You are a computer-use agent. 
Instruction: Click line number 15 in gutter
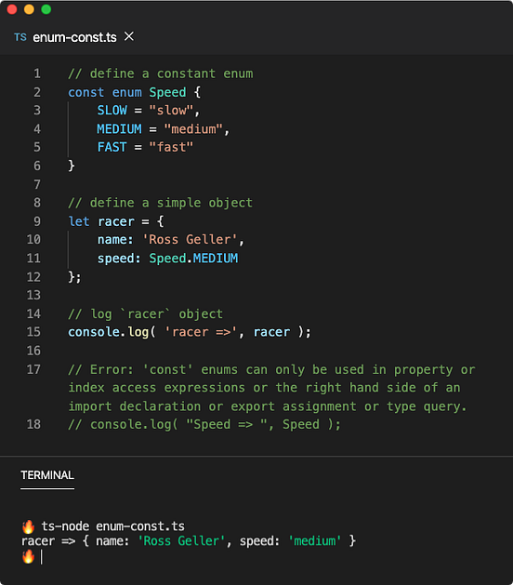click(33, 332)
